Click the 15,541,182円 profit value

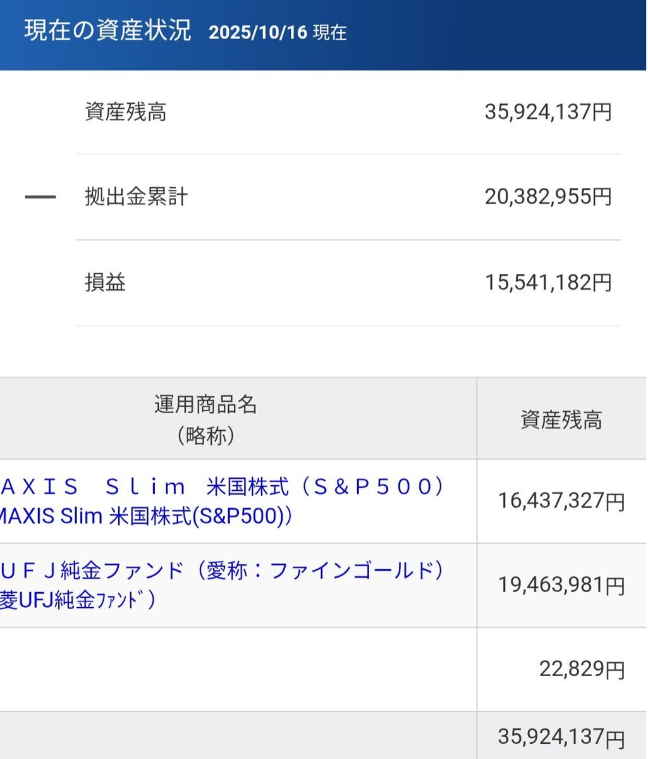[548, 282]
